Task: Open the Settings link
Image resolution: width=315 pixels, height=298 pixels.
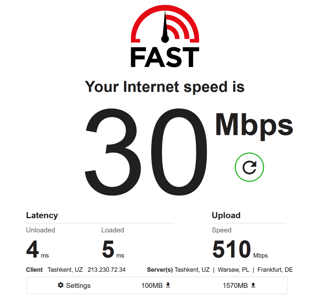Action: (x=74, y=285)
